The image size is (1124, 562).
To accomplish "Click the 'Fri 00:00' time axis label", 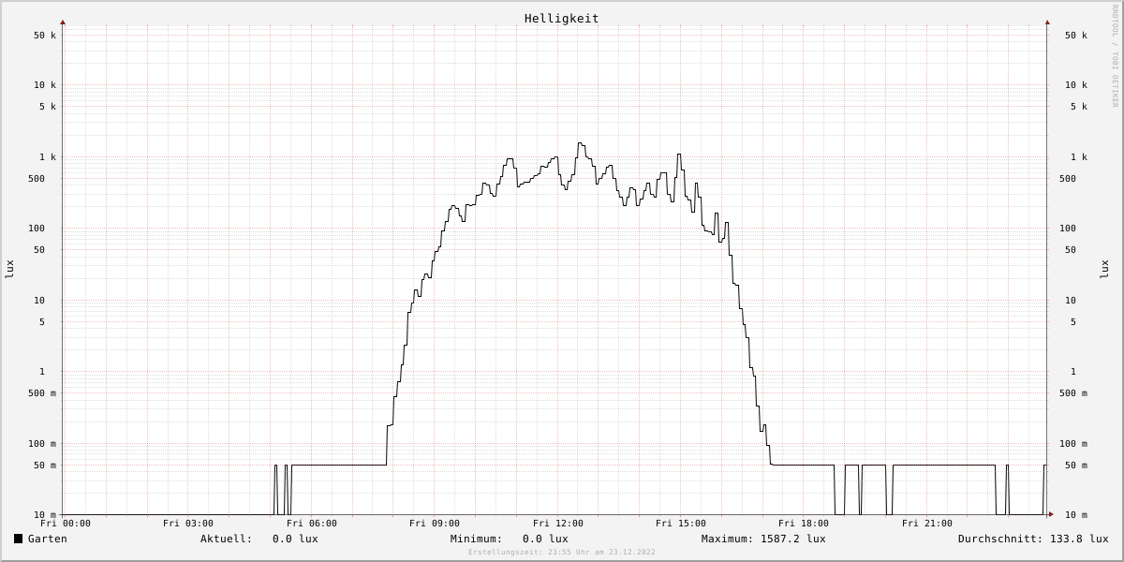I will pos(66,524).
